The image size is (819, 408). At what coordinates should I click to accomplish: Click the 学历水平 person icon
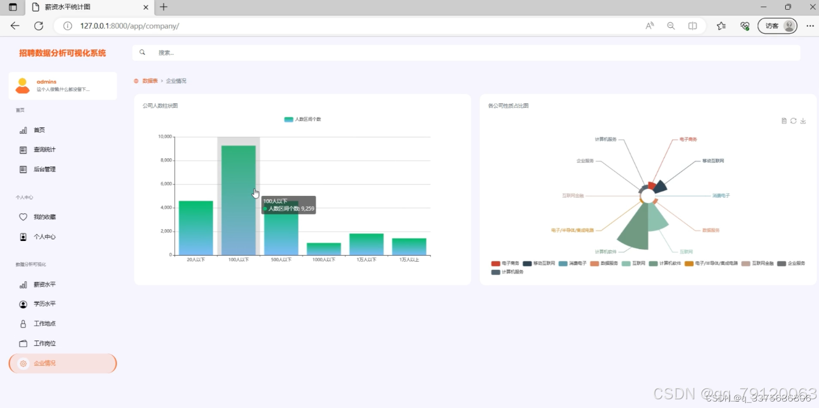(x=23, y=304)
